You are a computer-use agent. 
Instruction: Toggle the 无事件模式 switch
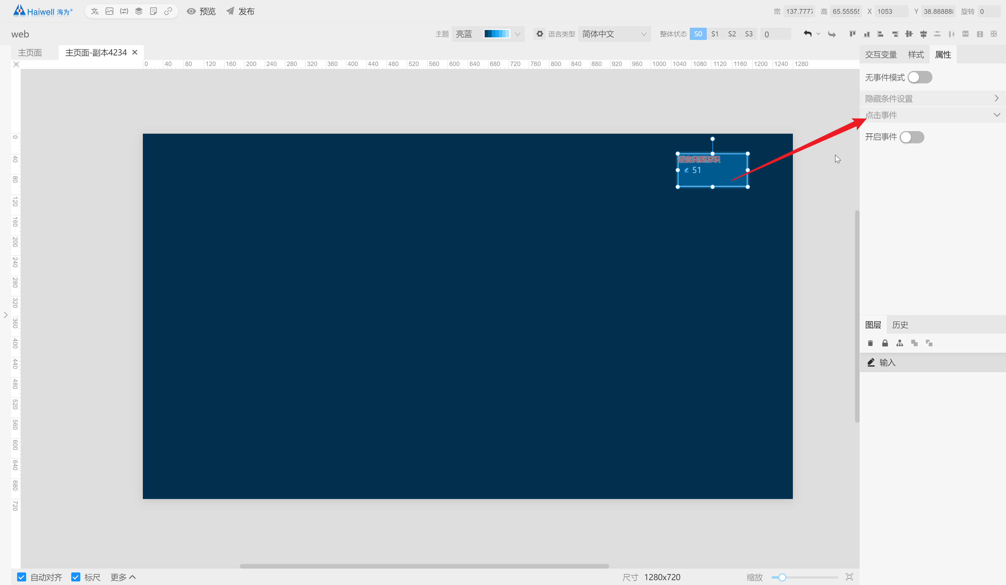click(920, 77)
